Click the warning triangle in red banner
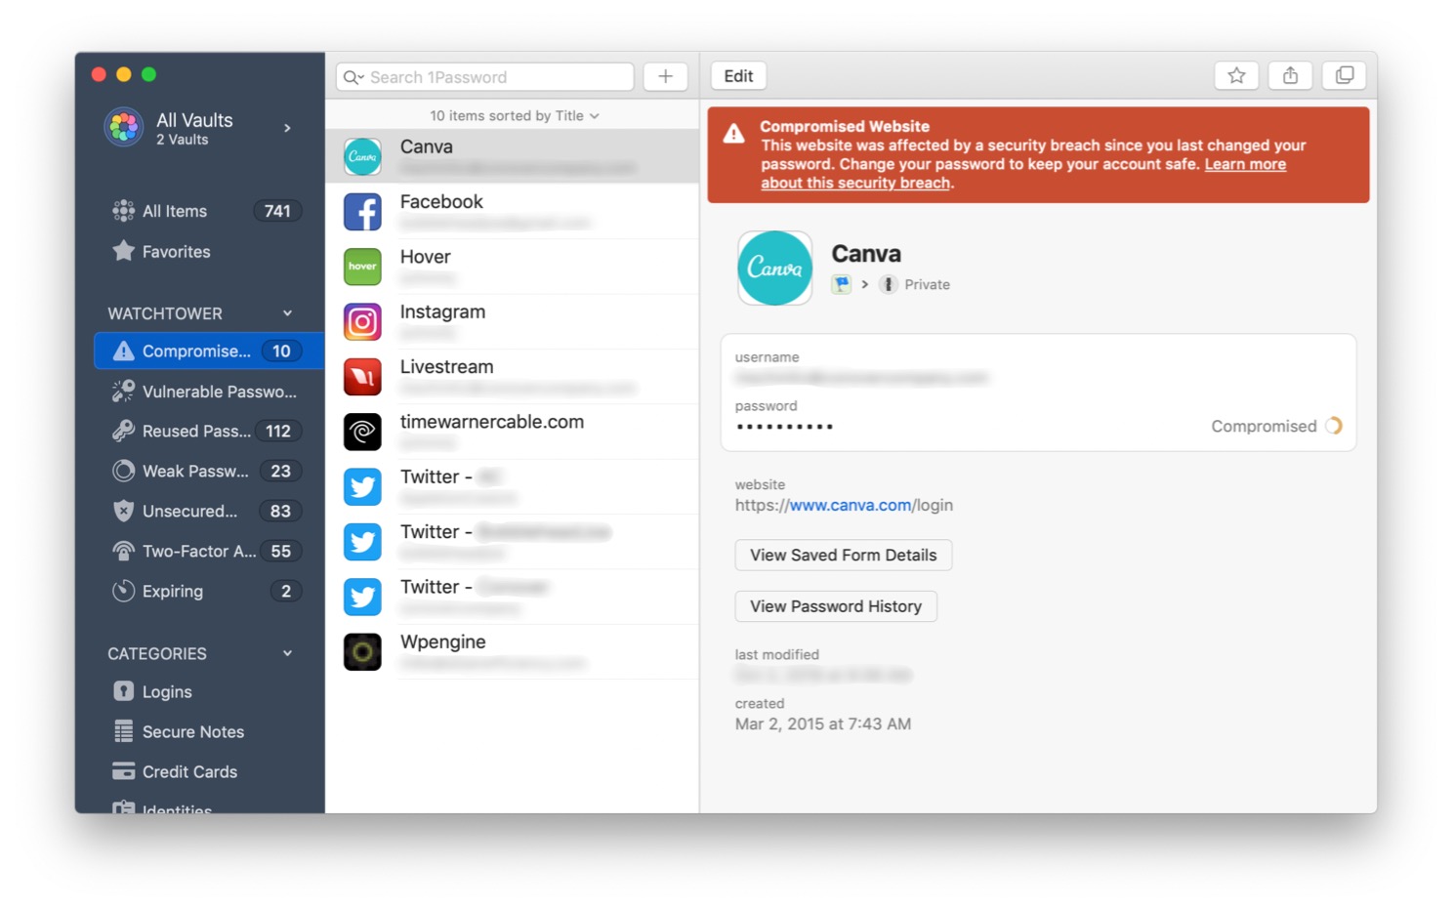Viewport: 1453px width, 910px height. (734, 135)
